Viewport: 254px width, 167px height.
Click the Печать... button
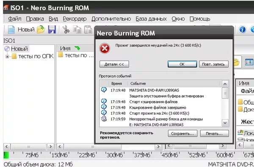[x=214, y=134]
